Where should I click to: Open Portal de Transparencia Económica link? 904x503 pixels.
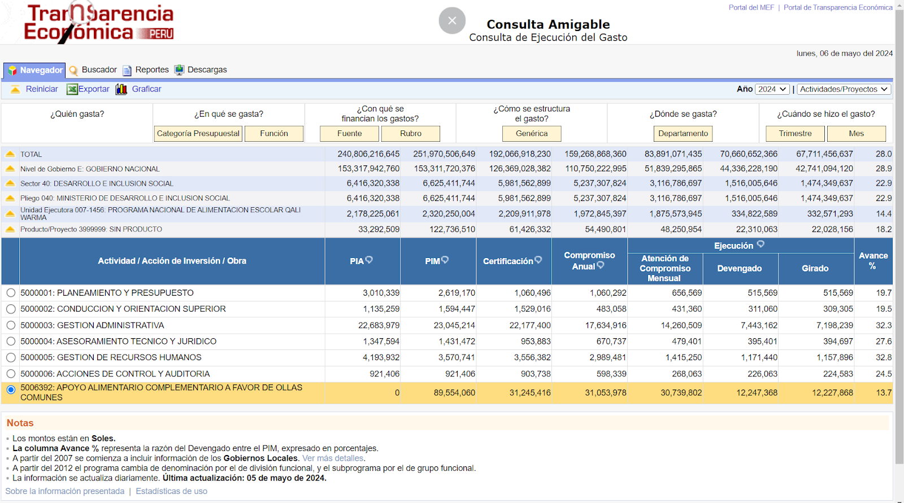(838, 7)
